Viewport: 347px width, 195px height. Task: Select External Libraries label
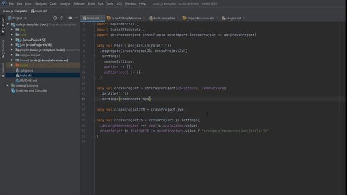coord(27,86)
